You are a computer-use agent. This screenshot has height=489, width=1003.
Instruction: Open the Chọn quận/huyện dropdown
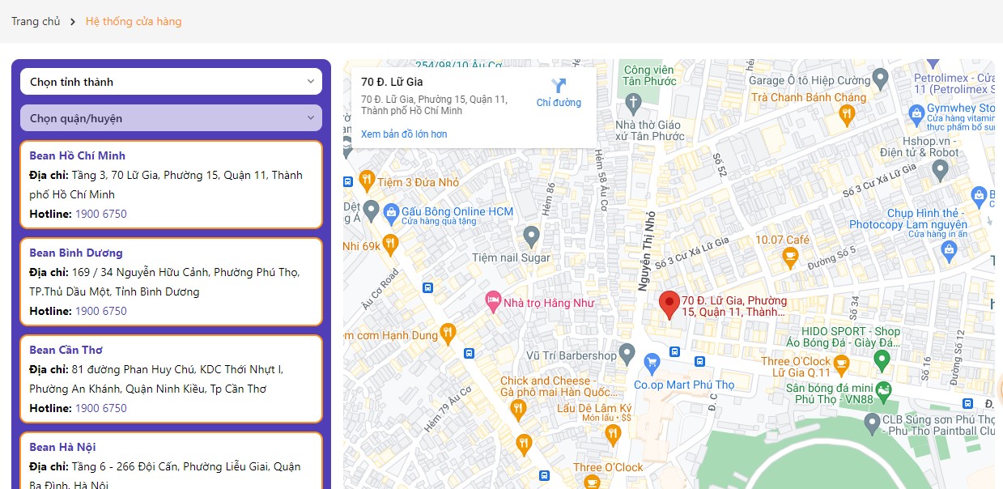[171, 118]
